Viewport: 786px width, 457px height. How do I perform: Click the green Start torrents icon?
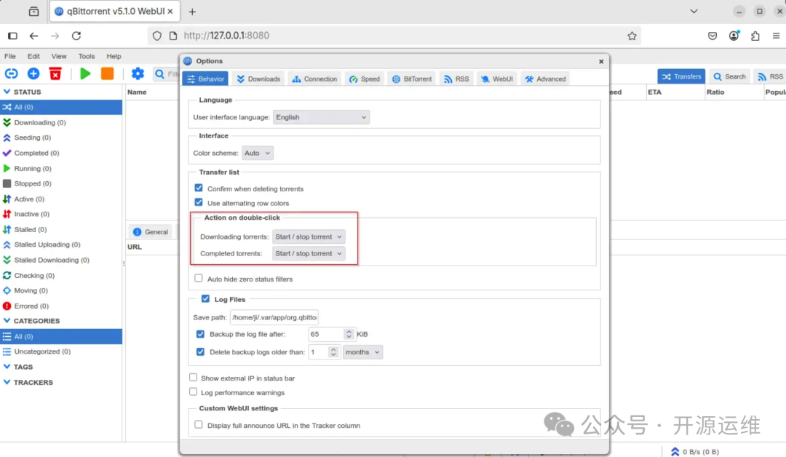[84, 73]
